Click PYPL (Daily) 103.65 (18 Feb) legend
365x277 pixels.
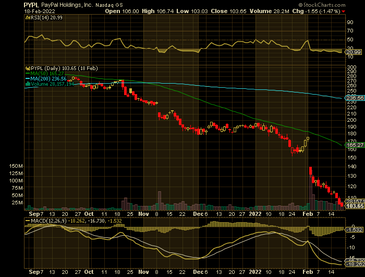click(65, 68)
